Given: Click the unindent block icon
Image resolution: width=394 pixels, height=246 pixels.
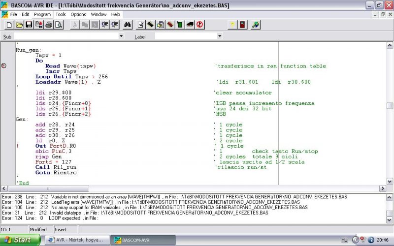Looking at the screenshot, I should (115, 25).
